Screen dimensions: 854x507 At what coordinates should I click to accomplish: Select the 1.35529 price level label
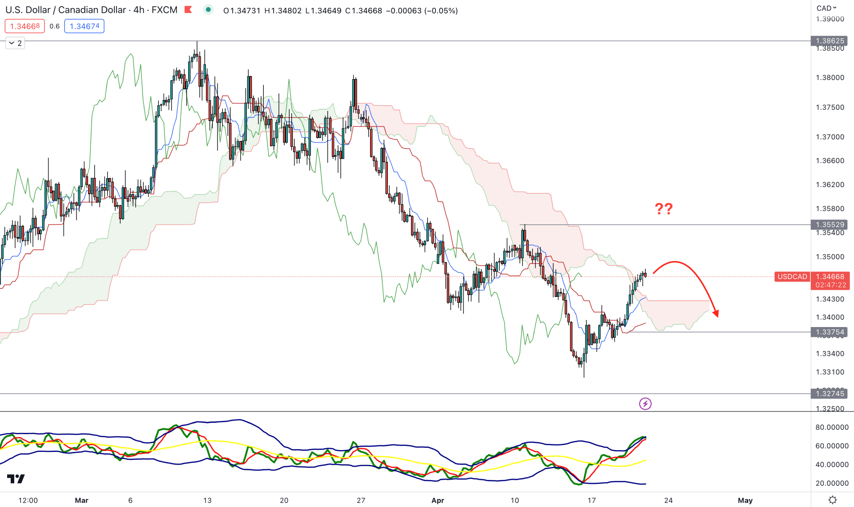pyautogui.click(x=829, y=225)
